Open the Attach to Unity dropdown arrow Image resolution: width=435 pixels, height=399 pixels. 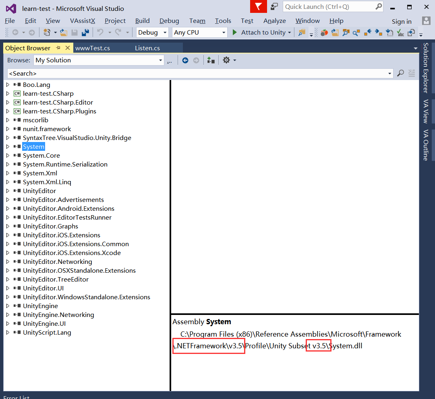(289, 33)
